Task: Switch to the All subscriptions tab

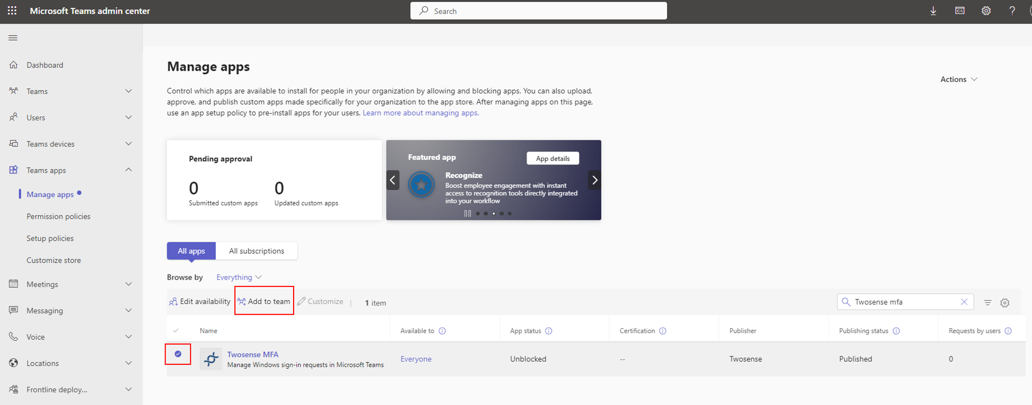Action: (x=256, y=251)
